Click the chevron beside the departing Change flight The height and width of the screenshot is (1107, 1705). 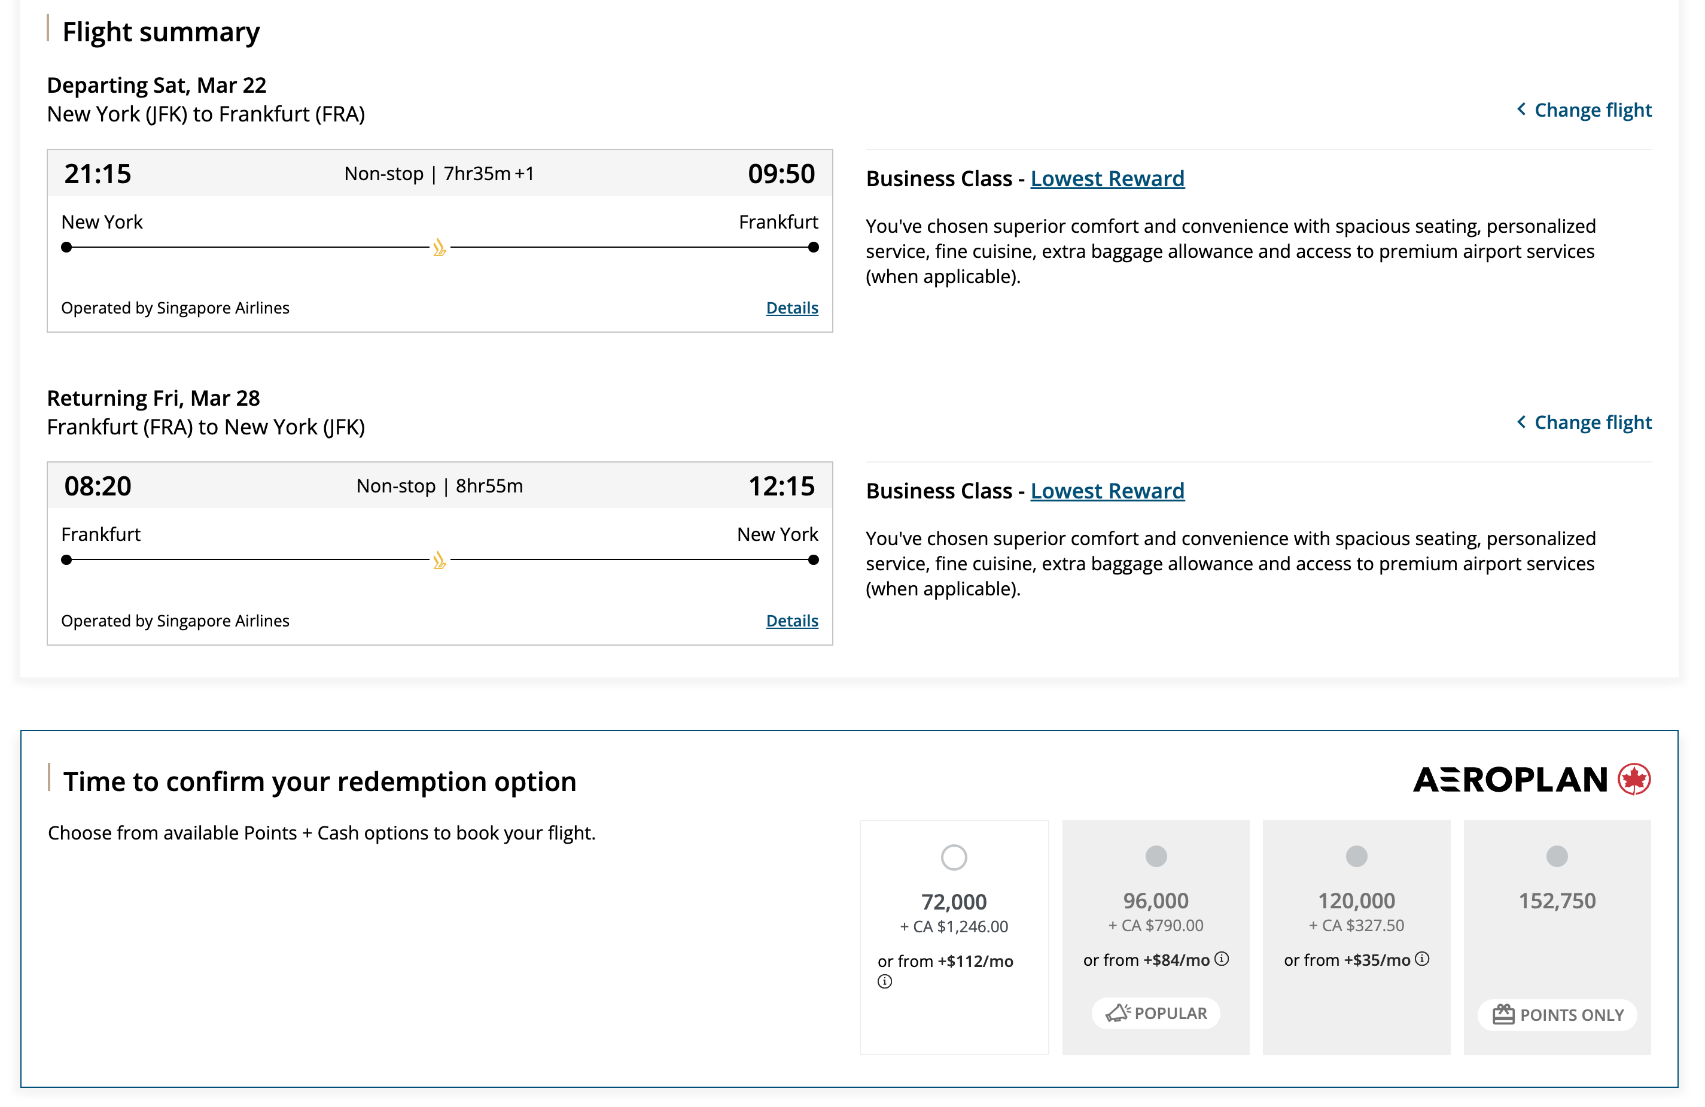point(1521,109)
